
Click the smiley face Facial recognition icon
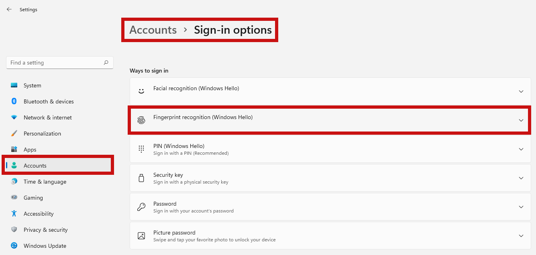[141, 91]
